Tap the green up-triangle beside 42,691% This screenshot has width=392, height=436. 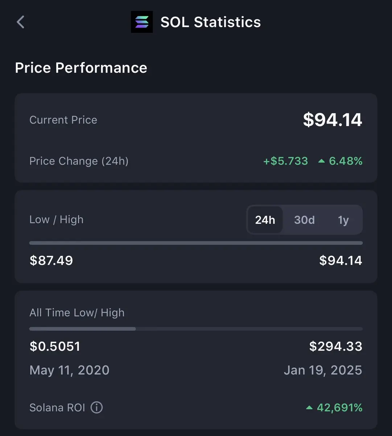coord(309,408)
